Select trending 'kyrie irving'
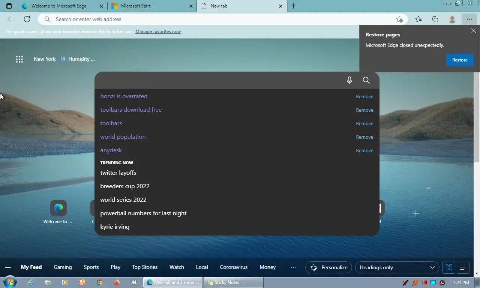480x288 pixels. 115,227
